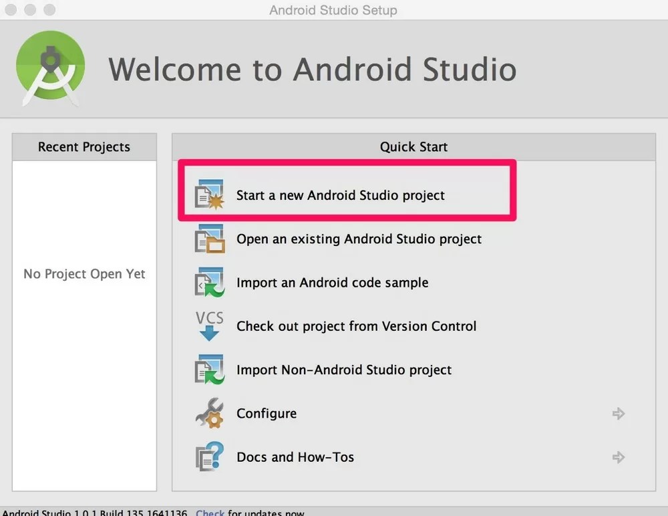
Task: Select Import Non-Android Studio project
Action: pos(344,370)
